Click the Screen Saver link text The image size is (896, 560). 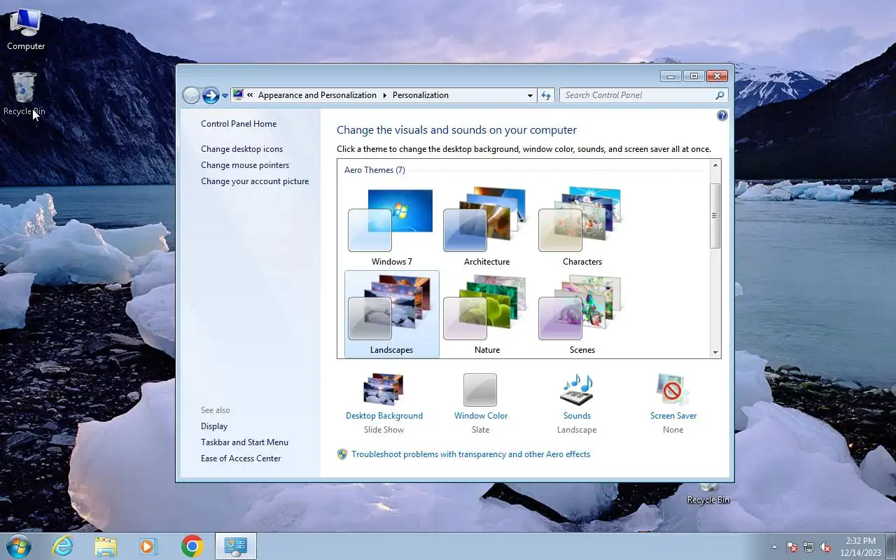click(x=673, y=416)
